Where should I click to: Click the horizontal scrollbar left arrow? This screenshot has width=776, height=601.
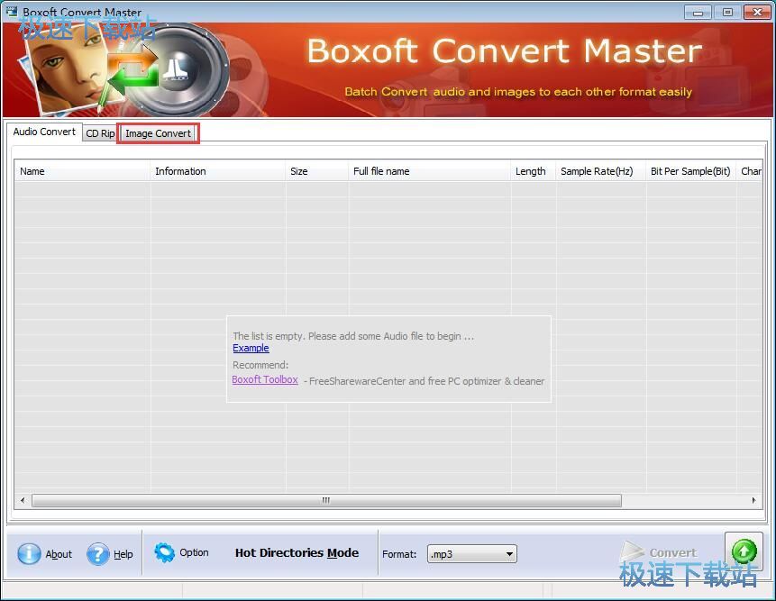click(23, 501)
